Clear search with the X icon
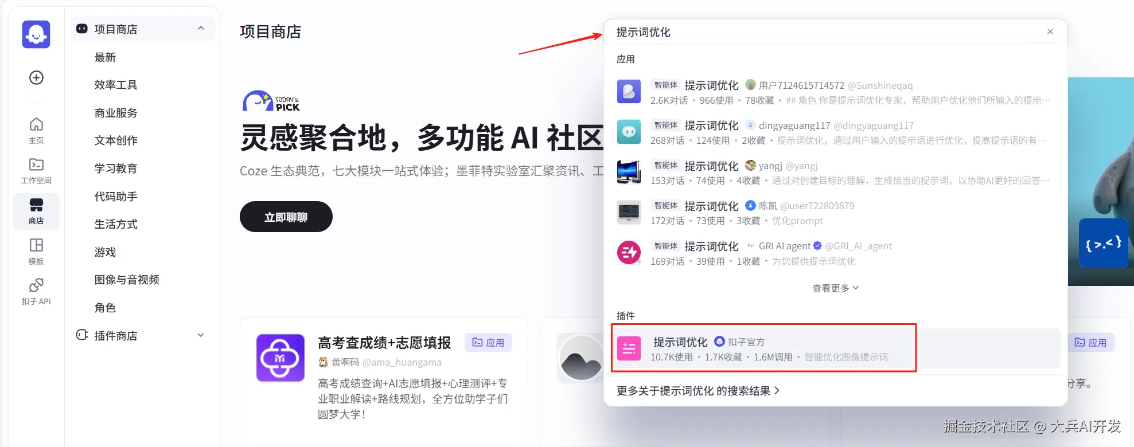Viewport: 1134px width, 447px height. coord(1050,32)
